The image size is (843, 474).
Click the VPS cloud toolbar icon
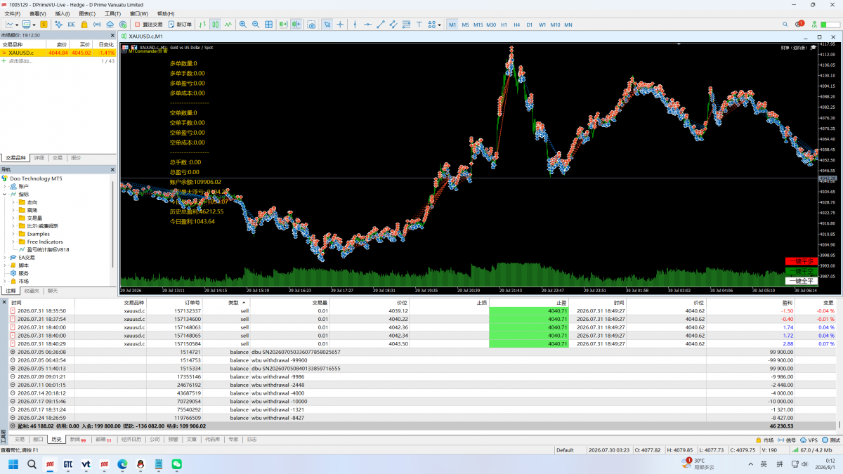tap(110, 25)
